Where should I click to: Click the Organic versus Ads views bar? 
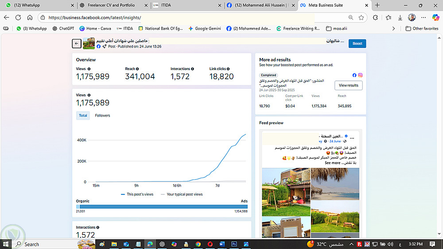(x=162, y=206)
